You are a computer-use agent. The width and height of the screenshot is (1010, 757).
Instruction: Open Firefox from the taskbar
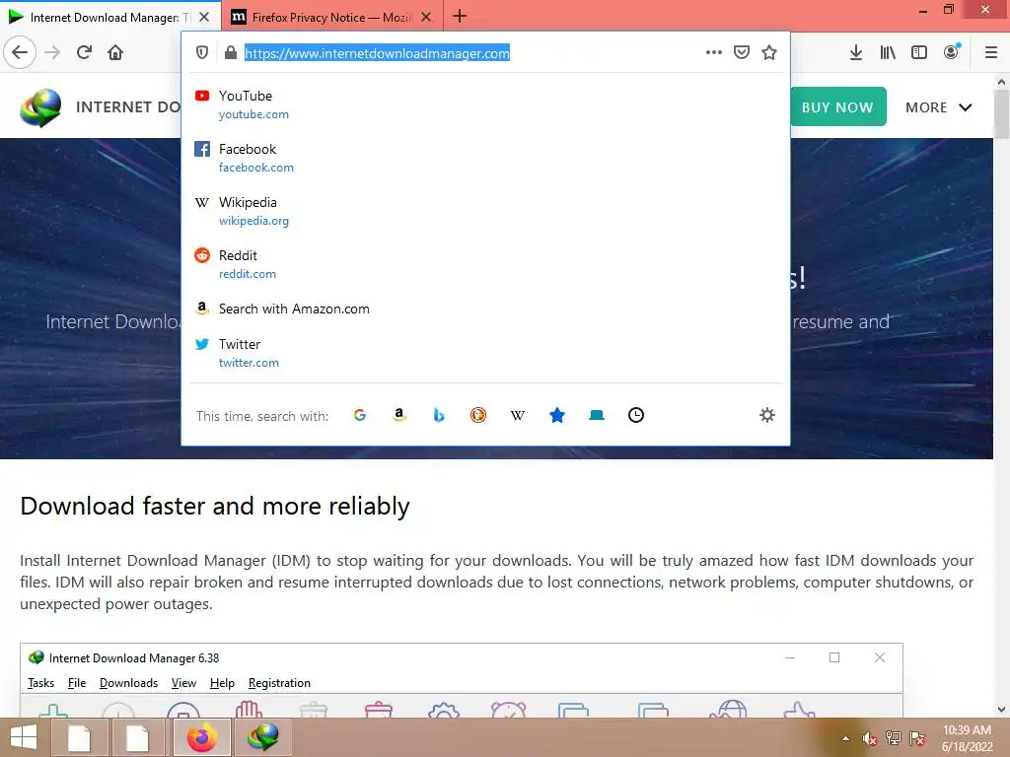point(202,737)
